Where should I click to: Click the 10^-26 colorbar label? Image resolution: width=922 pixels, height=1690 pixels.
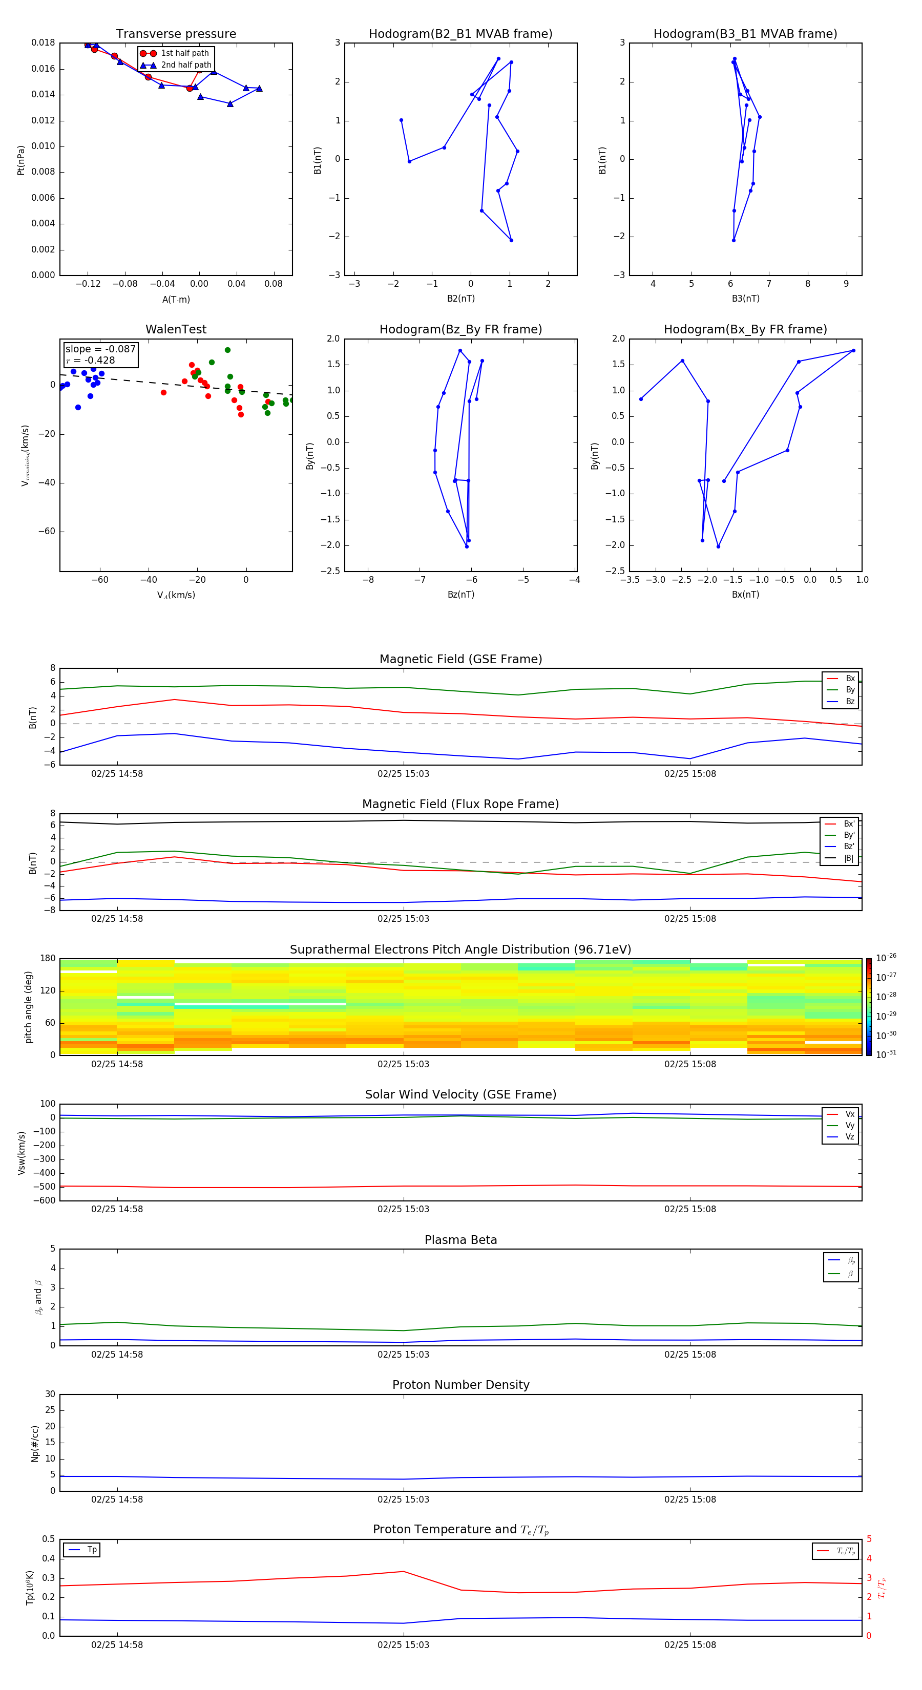click(886, 958)
